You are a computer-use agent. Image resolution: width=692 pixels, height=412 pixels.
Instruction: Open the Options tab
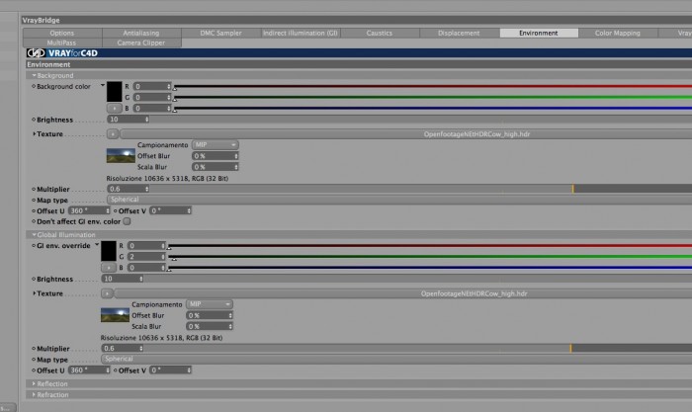[x=62, y=33]
